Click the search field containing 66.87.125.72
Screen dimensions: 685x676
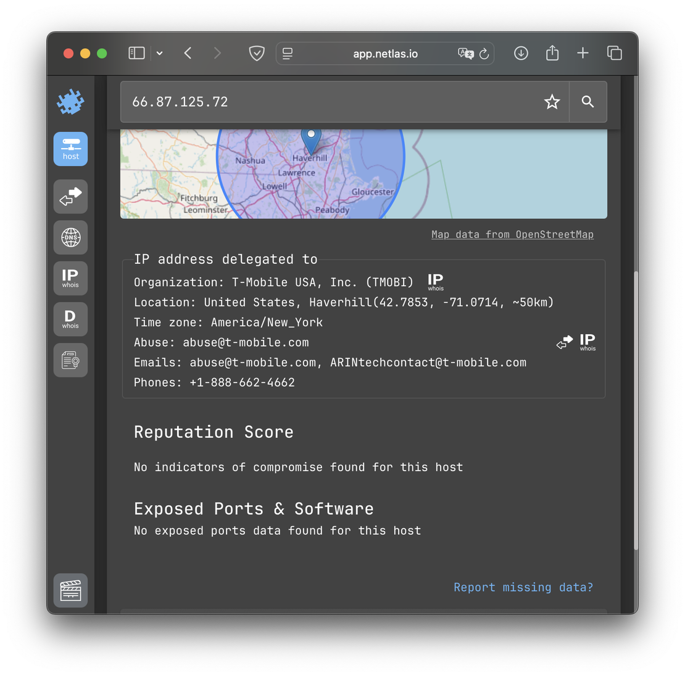click(327, 102)
